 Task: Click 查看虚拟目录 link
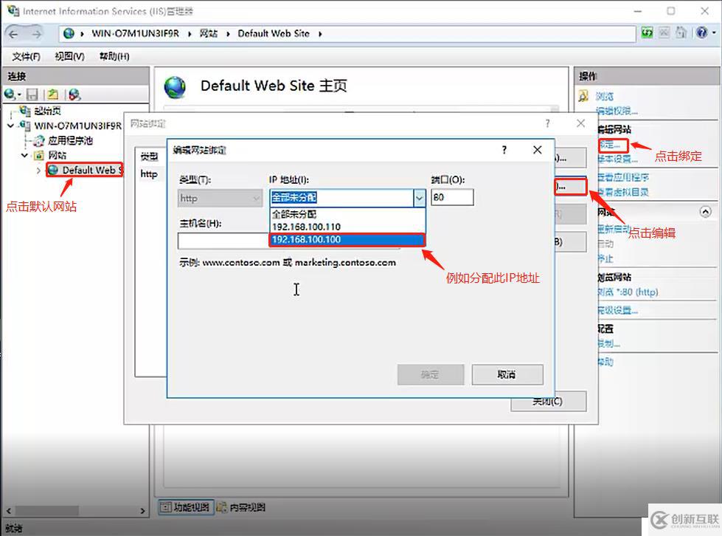[x=623, y=192]
